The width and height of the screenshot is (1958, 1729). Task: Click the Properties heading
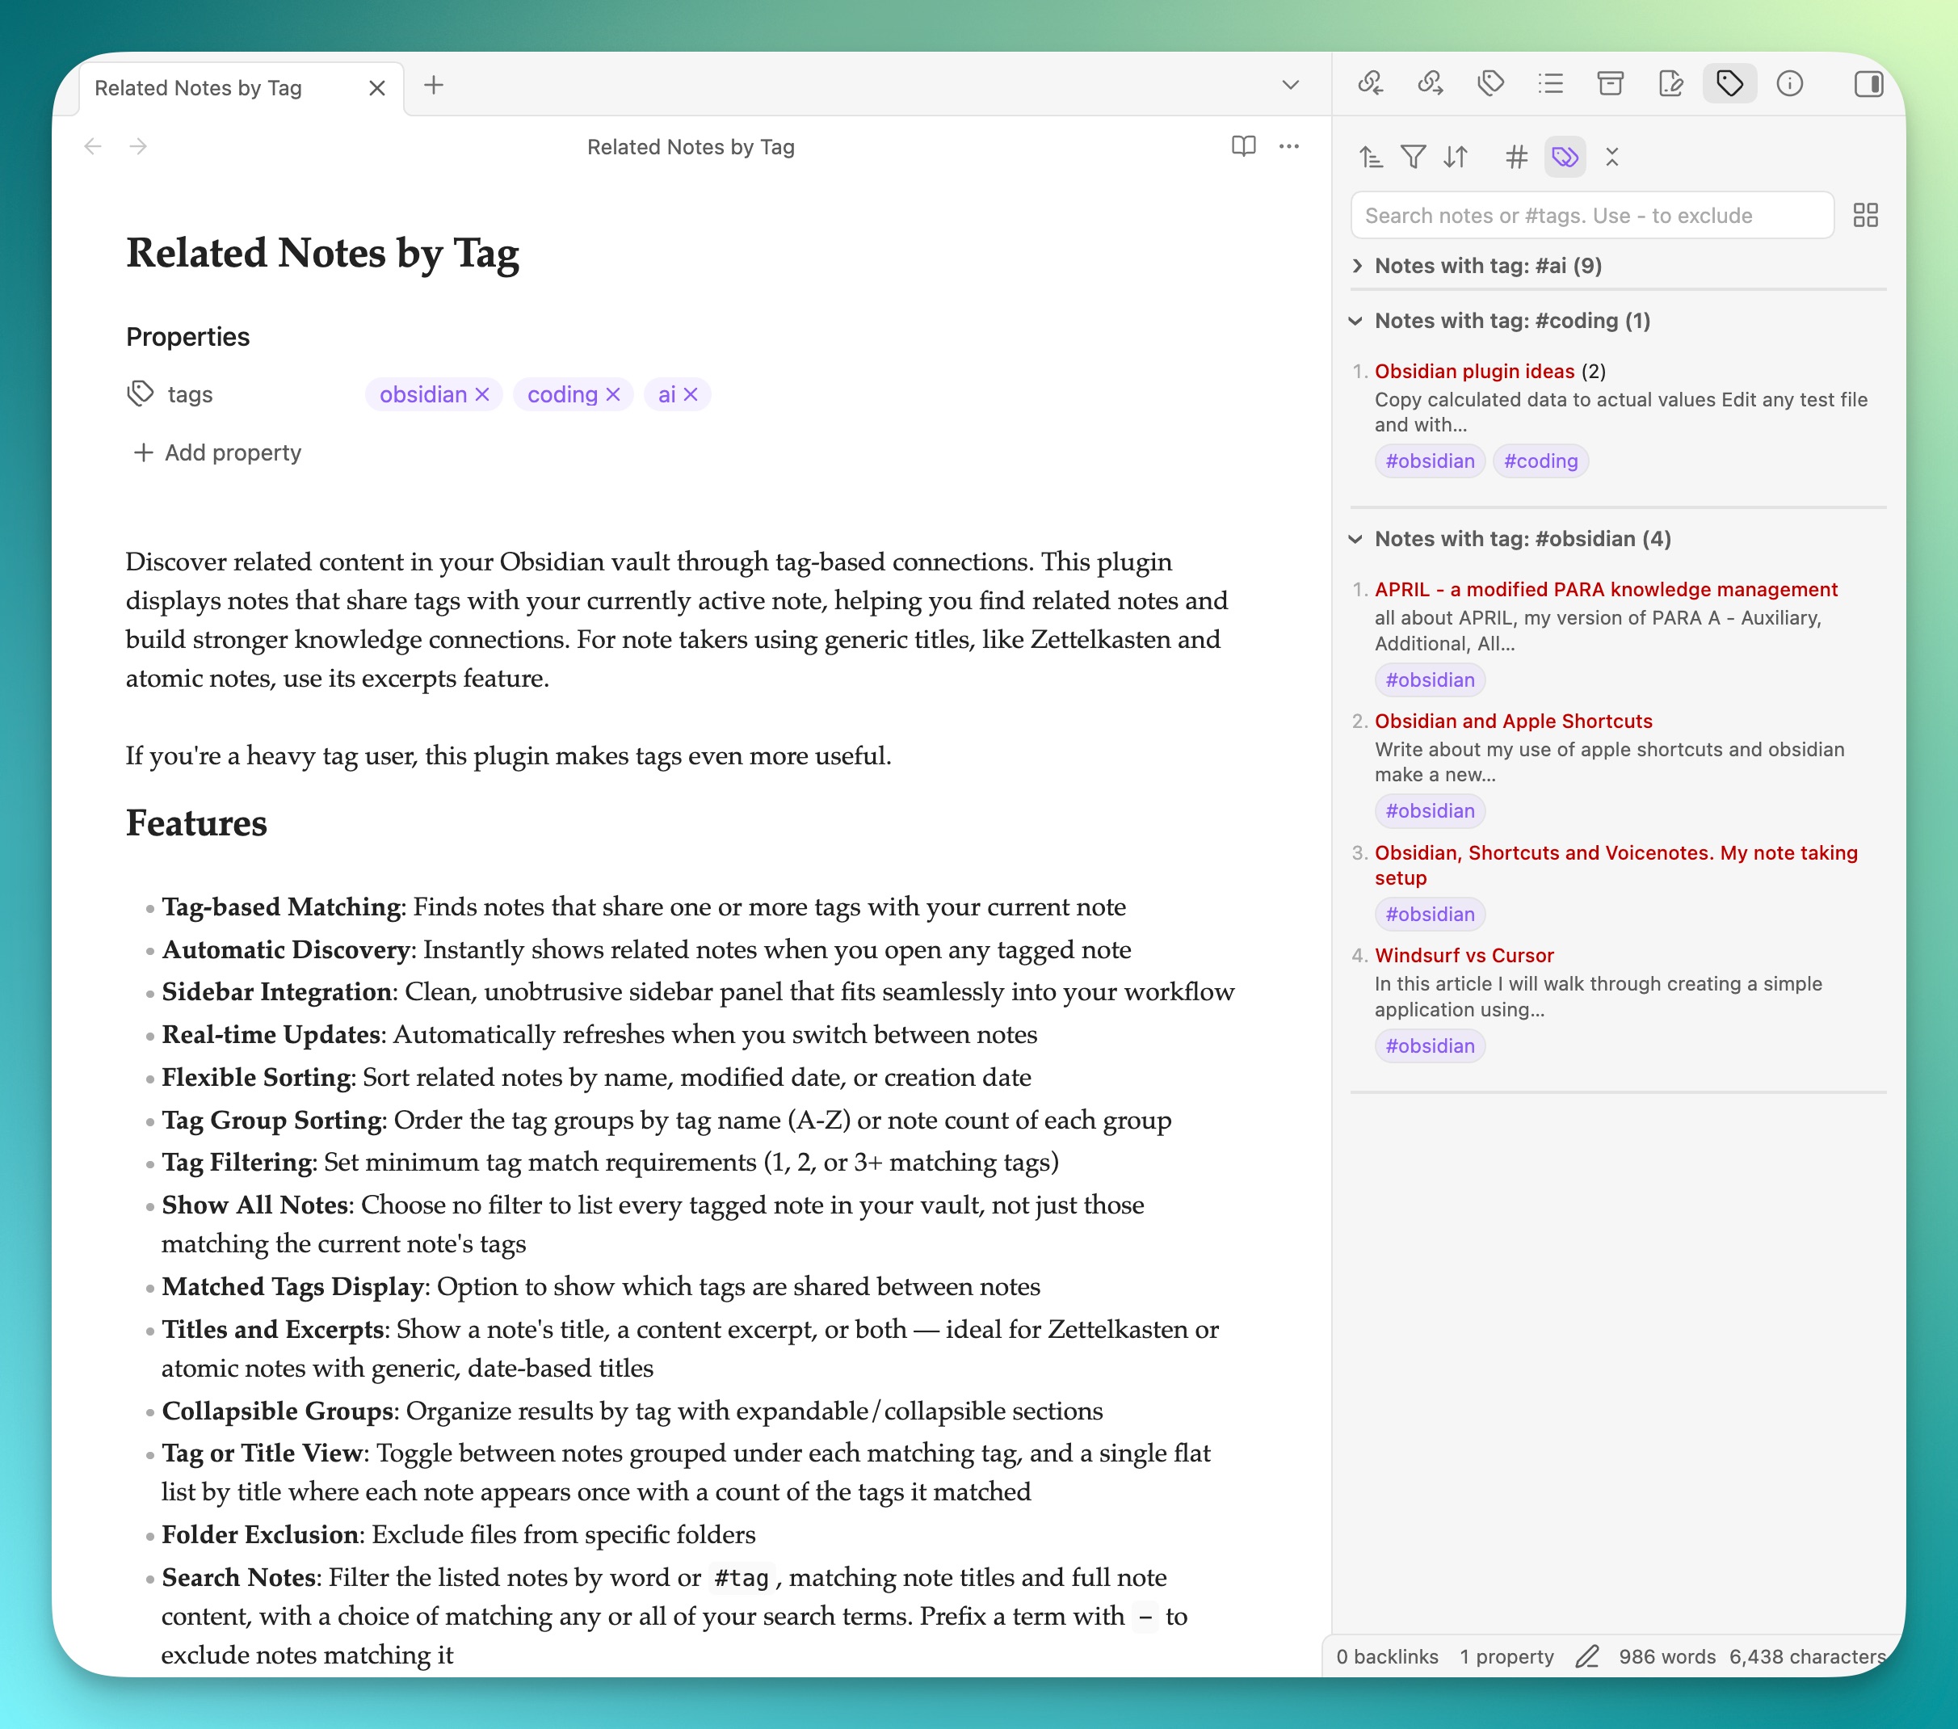click(x=187, y=337)
